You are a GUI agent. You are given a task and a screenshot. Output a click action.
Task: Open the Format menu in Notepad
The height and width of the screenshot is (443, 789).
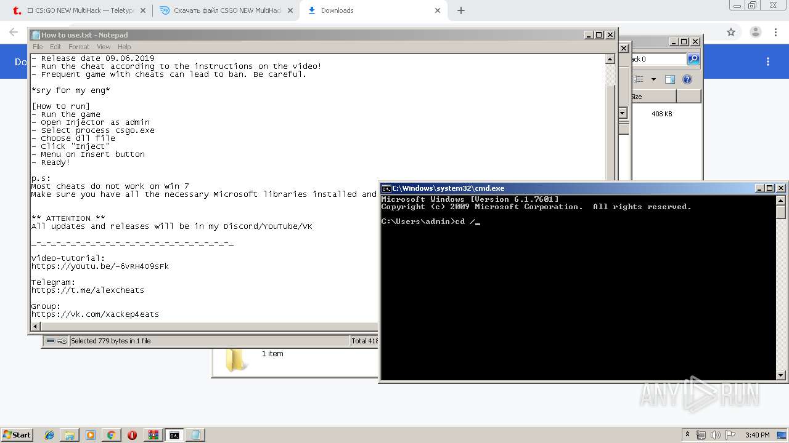(x=79, y=47)
